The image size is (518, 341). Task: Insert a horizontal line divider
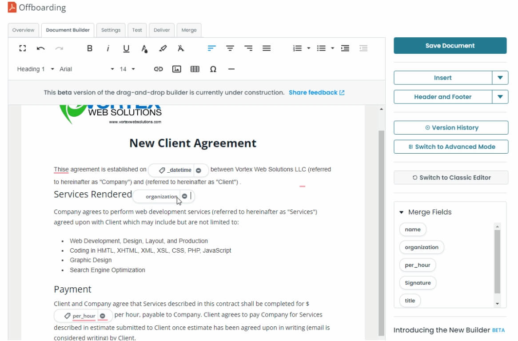tap(231, 69)
